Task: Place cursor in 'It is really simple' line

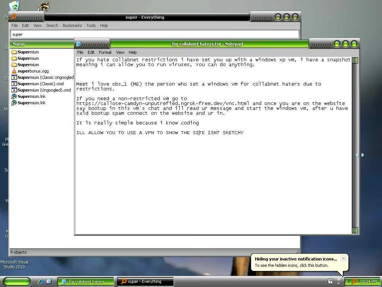Action: tap(137, 123)
